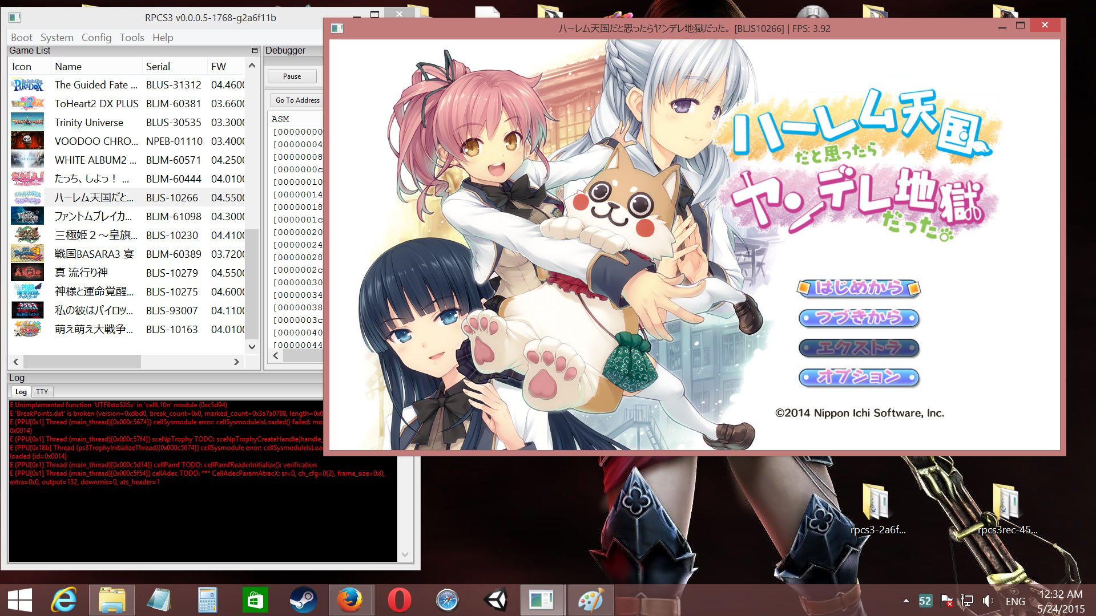
Task: Mute sound via the system tray speaker icon
Action: pyautogui.click(x=988, y=601)
